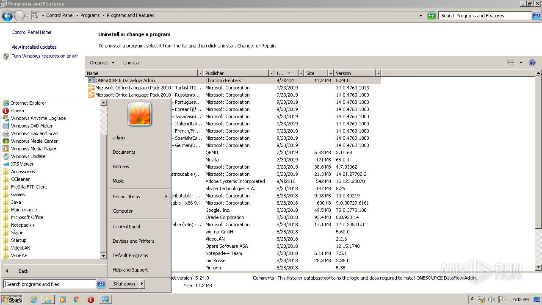The width and height of the screenshot is (542, 305).
Task: Click the Start button
Action: pos(12,299)
